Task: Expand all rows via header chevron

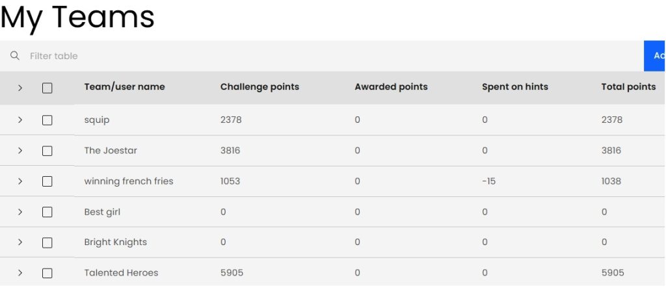Action: 20,88
